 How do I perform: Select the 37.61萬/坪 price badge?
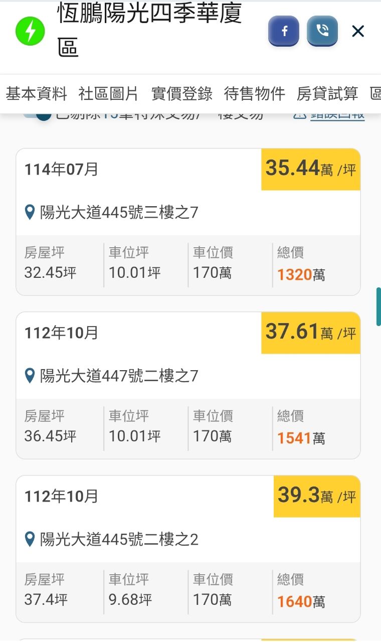pos(310,333)
